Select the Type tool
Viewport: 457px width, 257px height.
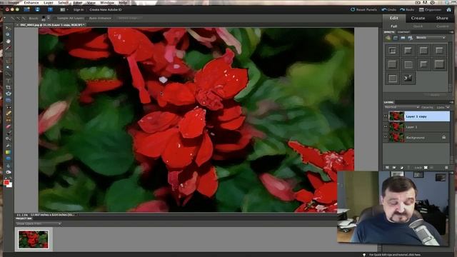pyautogui.click(x=8, y=81)
